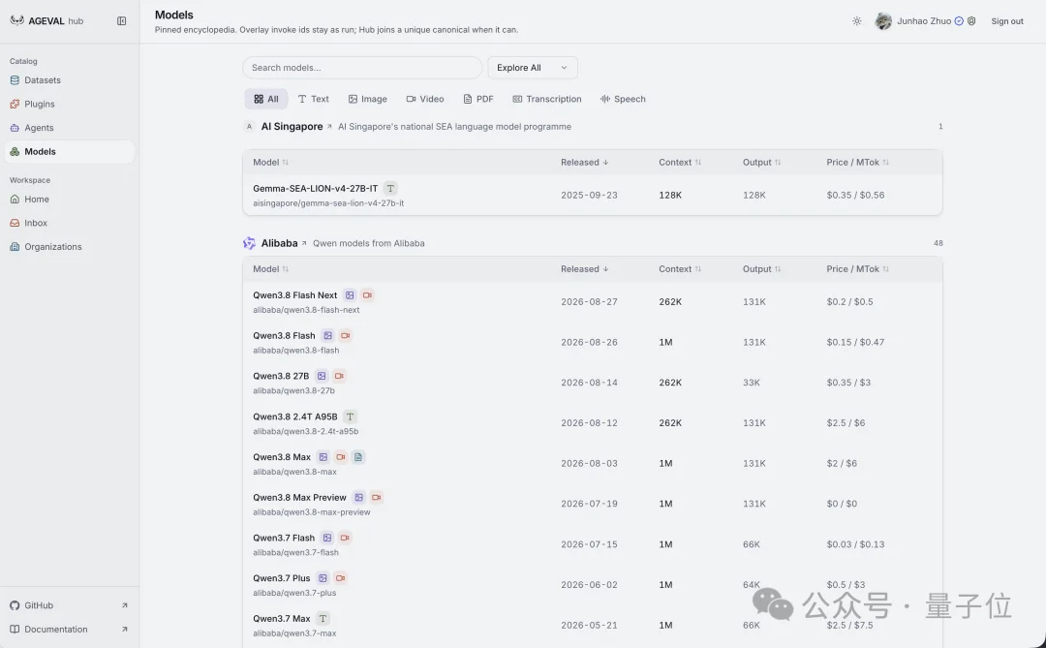Screen dimensions: 1046x648
Task: Click the verified badge next to Junhao Zhuo
Action: pyautogui.click(x=959, y=21)
